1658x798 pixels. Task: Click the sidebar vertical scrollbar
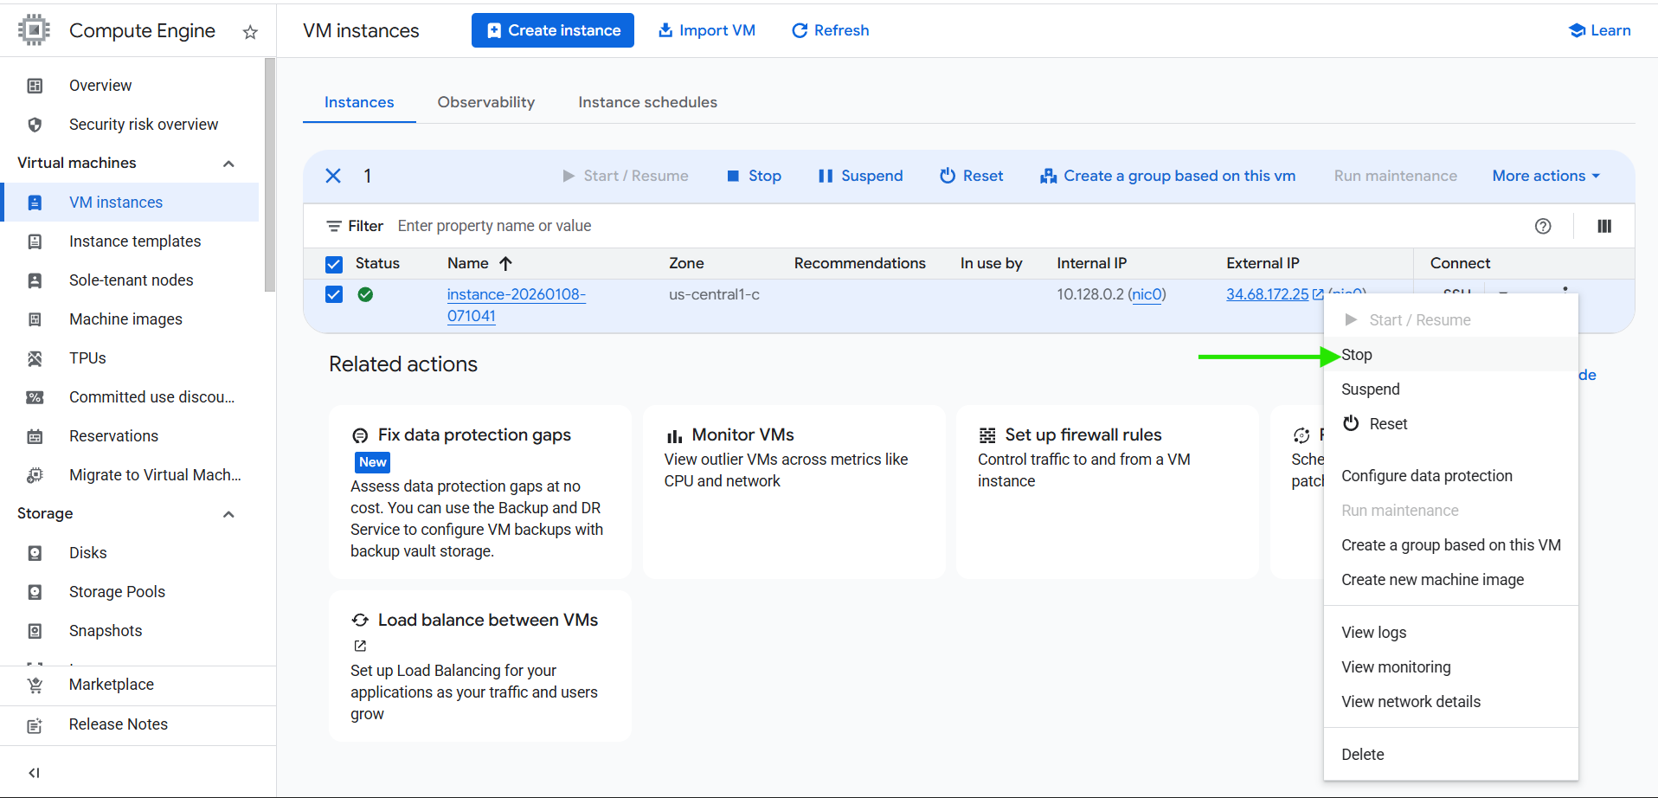tap(270, 173)
